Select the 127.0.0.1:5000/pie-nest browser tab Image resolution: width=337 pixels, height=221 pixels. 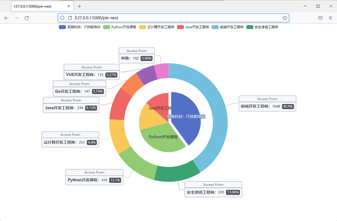click(x=39, y=6)
